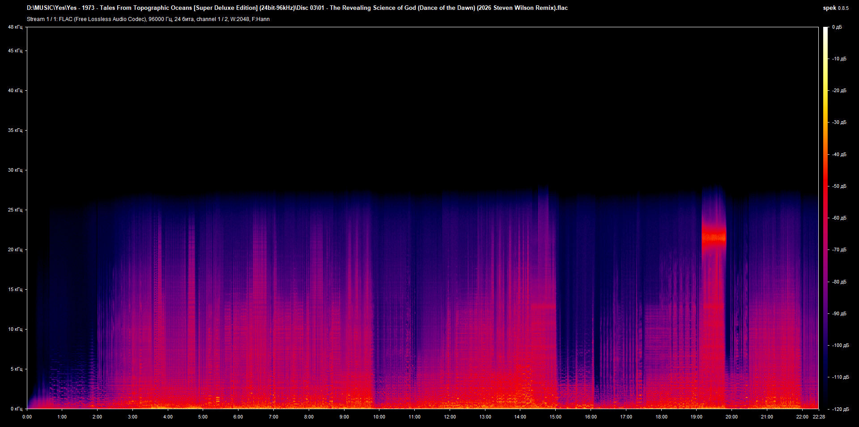The image size is (859, 427).
Task: Click the -10 дБ scale label
Action: point(839,59)
